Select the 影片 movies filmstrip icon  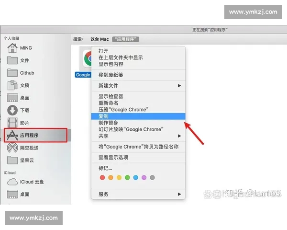12,123
